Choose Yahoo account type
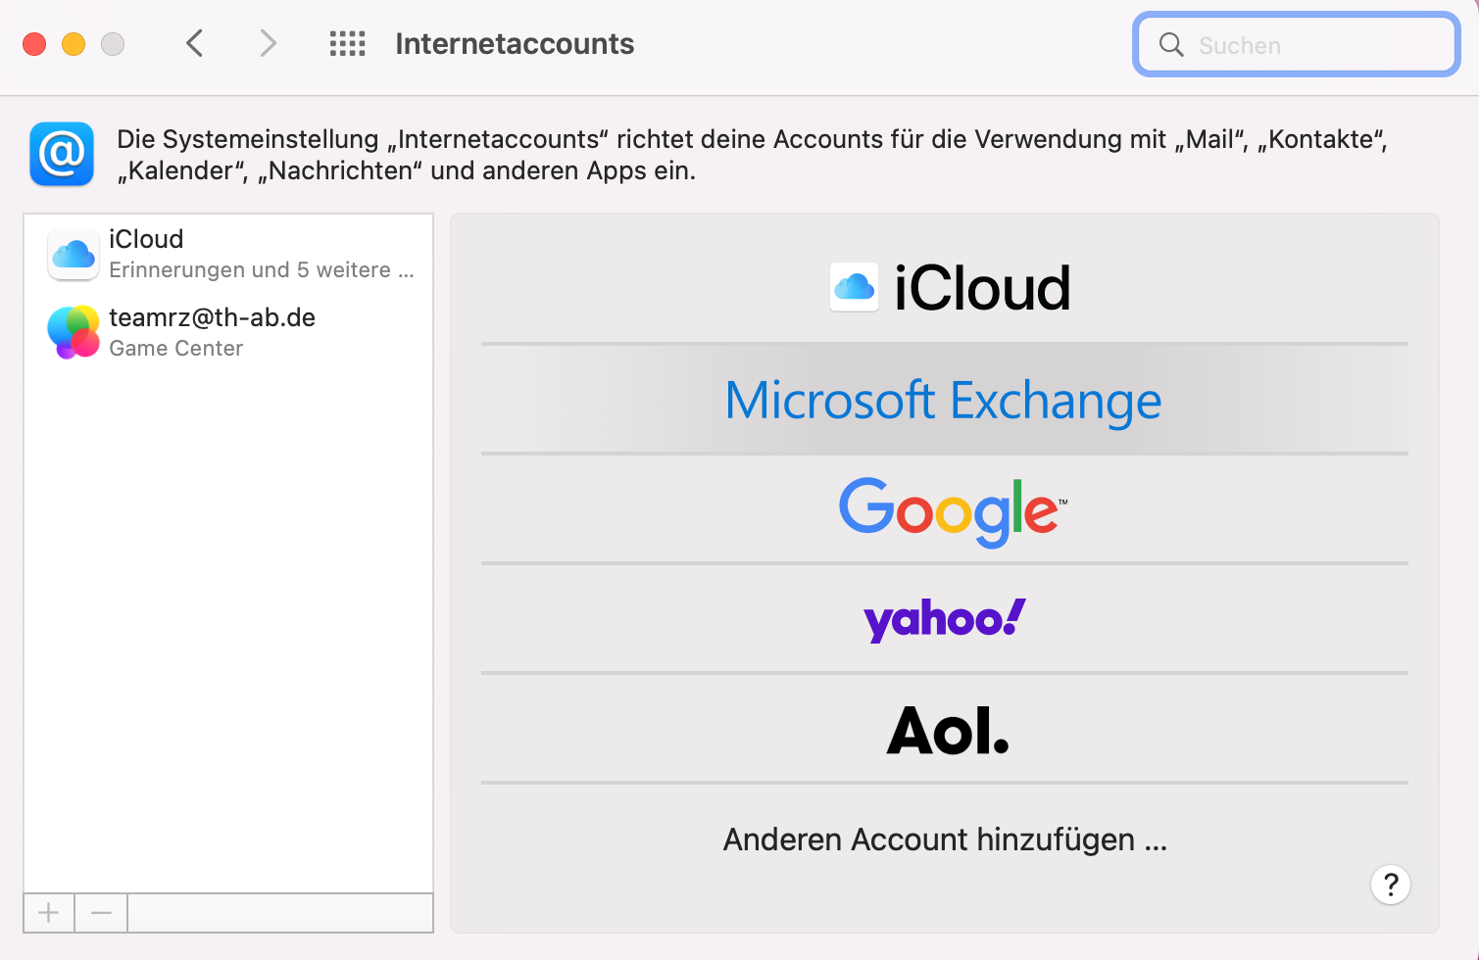1479x960 pixels. [945, 619]
